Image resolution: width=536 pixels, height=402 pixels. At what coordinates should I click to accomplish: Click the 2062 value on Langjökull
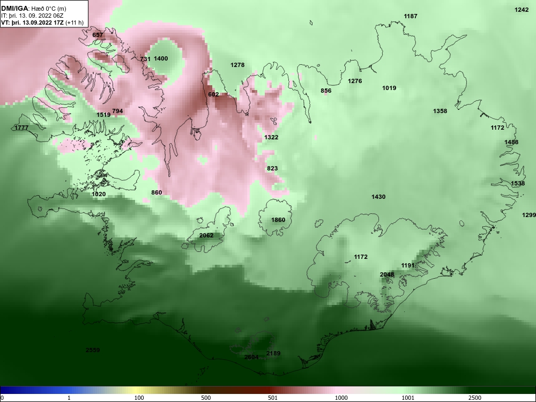(x=206, y=235)
